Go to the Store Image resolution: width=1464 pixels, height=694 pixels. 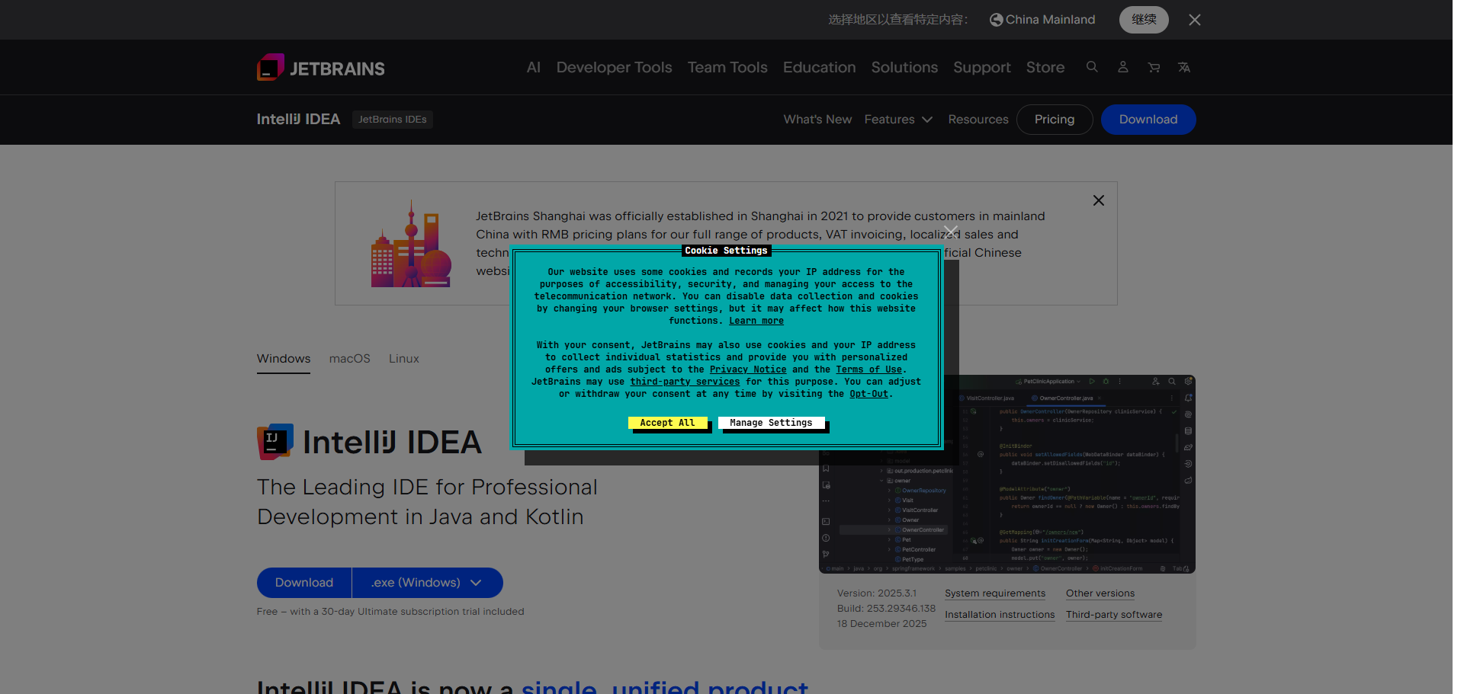pyautogui.click(x=1045, y=67)
